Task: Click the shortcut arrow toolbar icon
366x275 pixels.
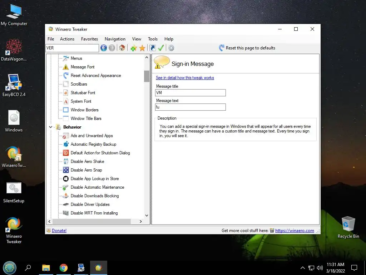Action: coord(152,48)
